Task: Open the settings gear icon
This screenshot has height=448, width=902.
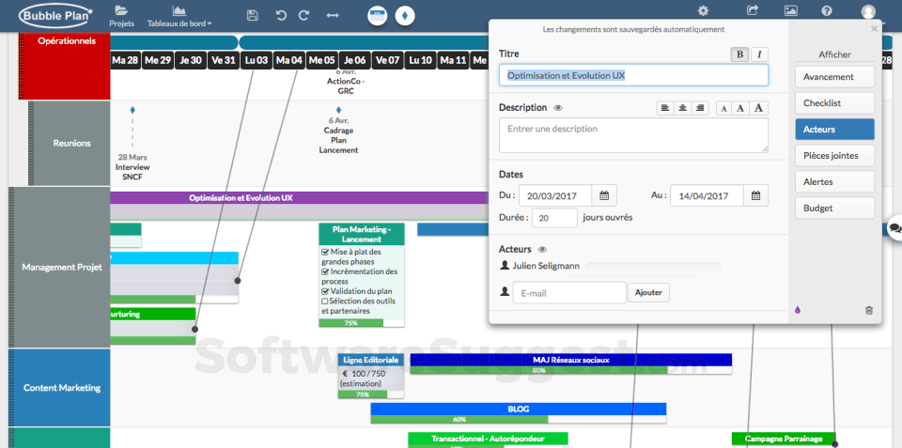Action: 703,11
